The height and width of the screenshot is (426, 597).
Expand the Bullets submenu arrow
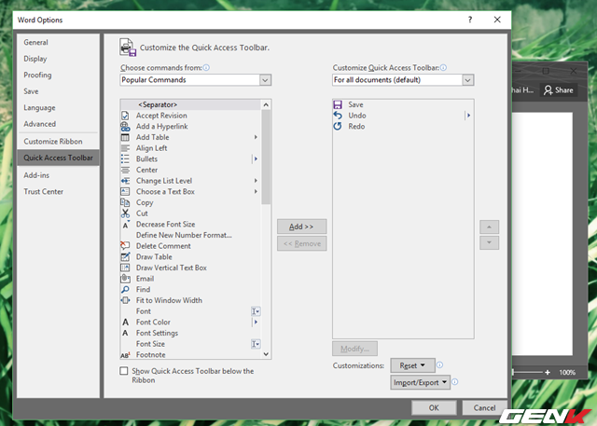[x=256, y=159]
